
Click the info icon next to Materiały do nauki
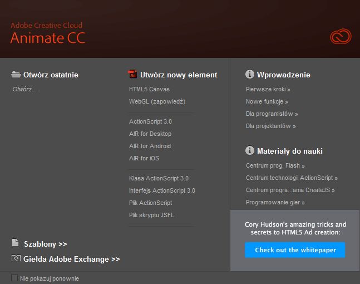click(250, 151)
